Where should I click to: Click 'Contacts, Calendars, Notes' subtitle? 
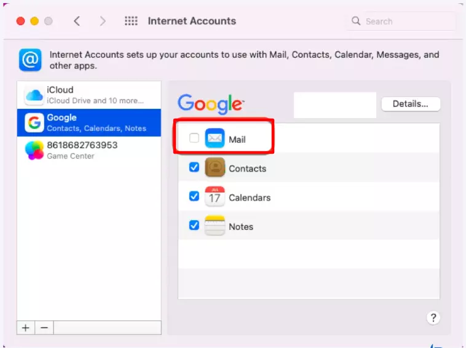97,129
